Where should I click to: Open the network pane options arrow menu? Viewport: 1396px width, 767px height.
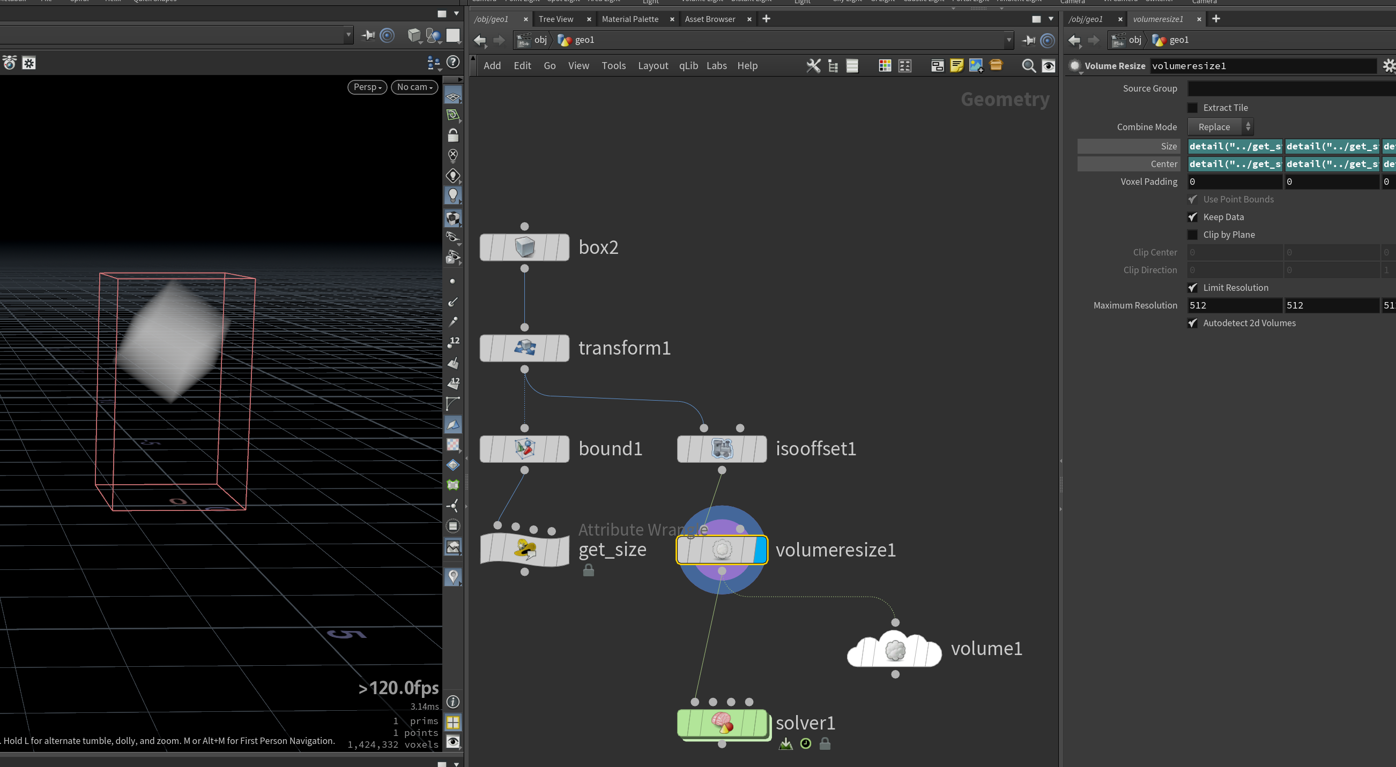[1051, 19]
